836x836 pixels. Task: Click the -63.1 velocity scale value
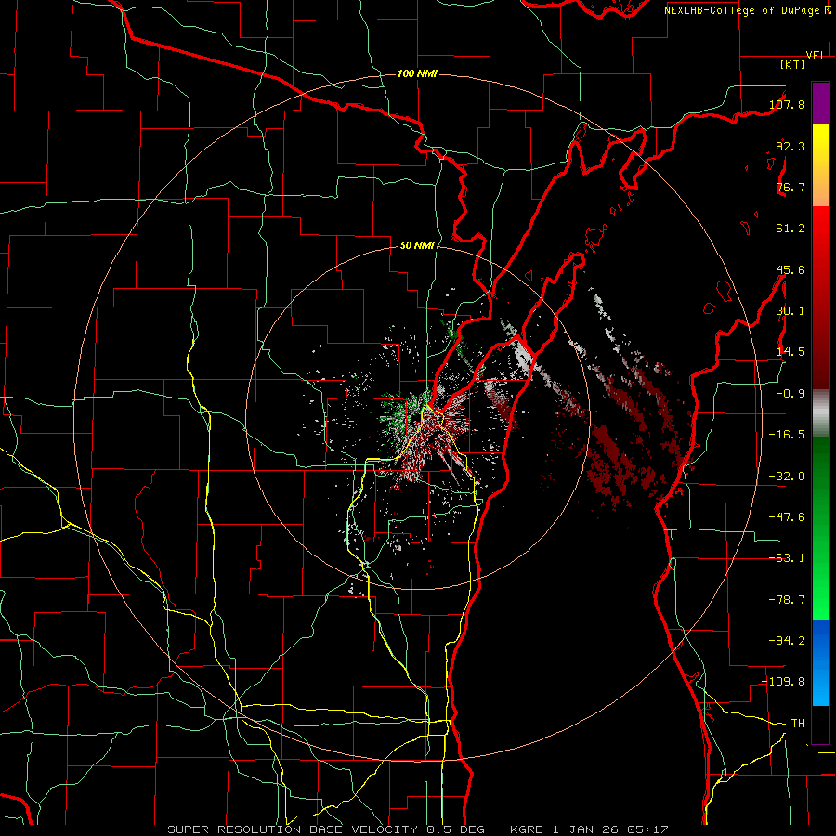[x=787, y=558]
